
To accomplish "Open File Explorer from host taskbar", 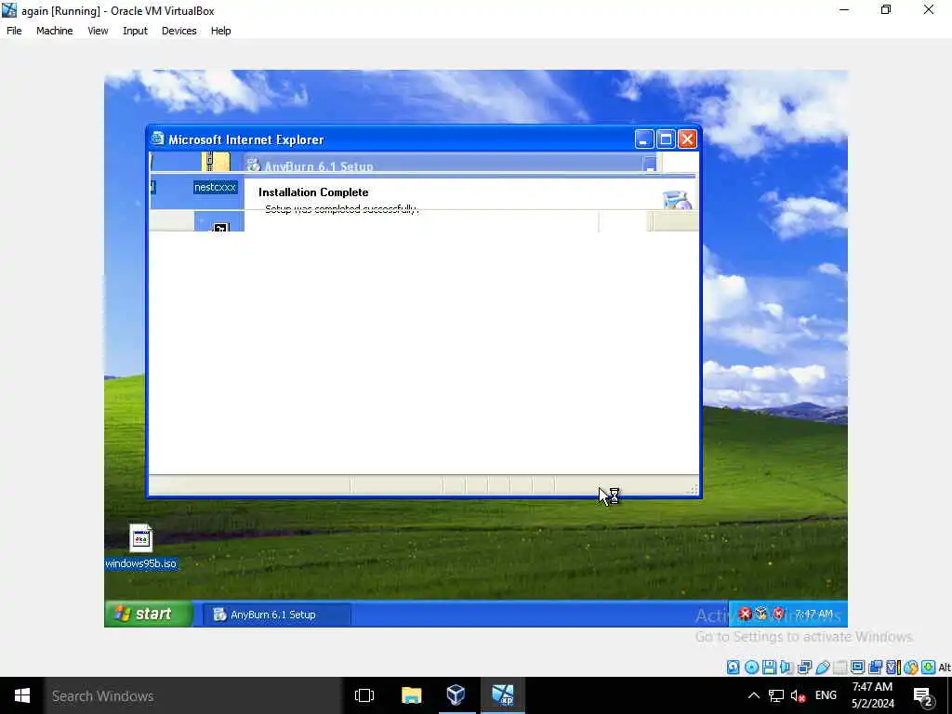I will click(411, 695).
